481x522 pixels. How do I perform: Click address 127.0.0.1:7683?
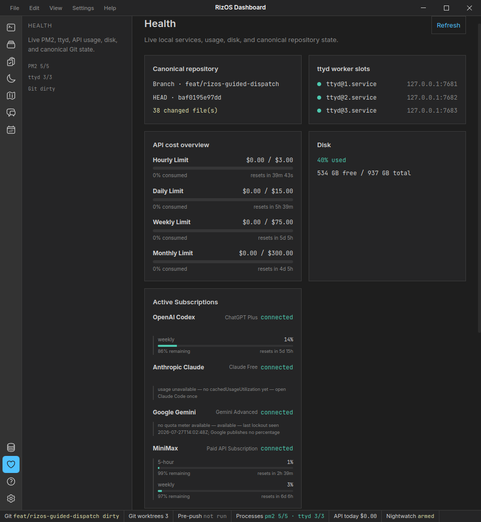click(x=432, y=111)
